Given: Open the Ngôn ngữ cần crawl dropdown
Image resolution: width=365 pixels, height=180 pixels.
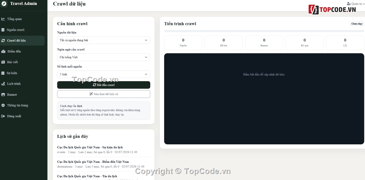Looking at the screenshot, I should (104, 57).
